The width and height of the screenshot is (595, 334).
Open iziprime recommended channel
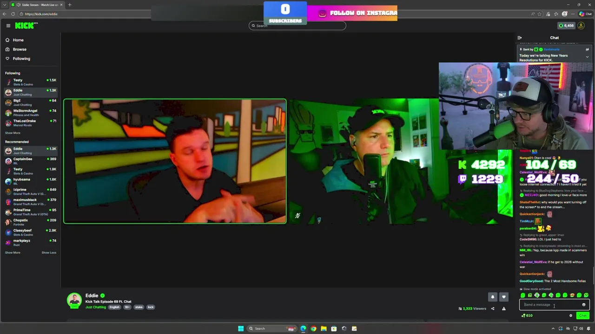(30, 192)
